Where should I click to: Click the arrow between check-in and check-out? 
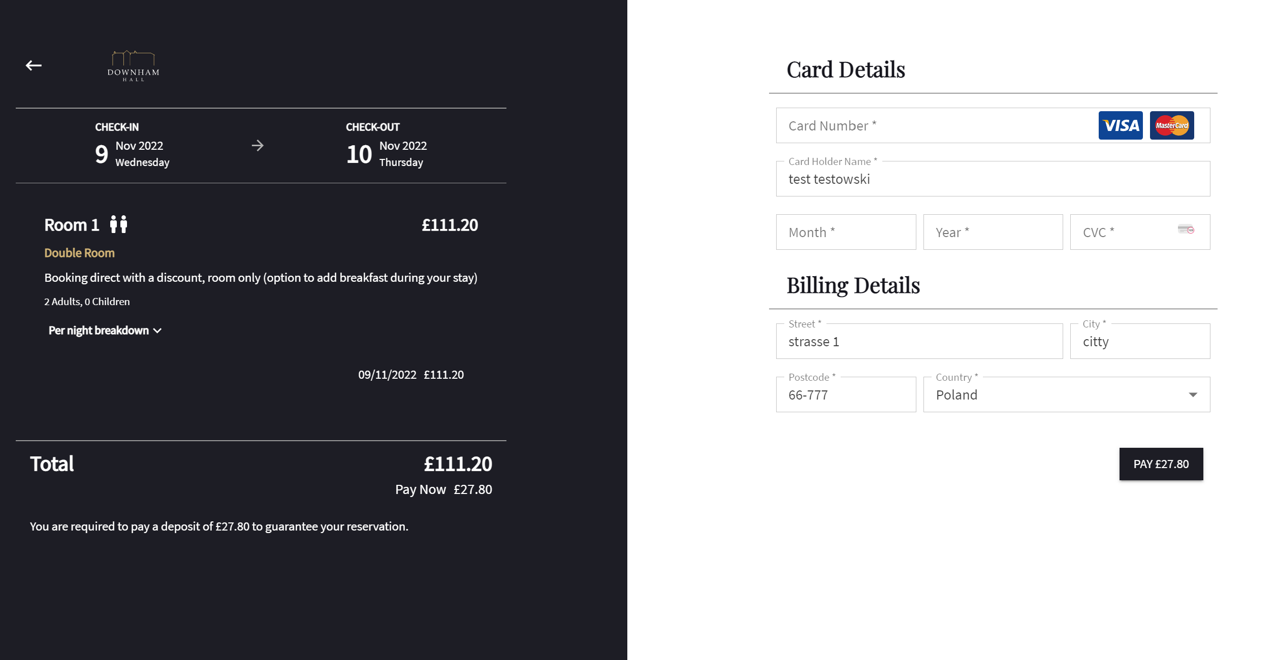pos(258,146)
